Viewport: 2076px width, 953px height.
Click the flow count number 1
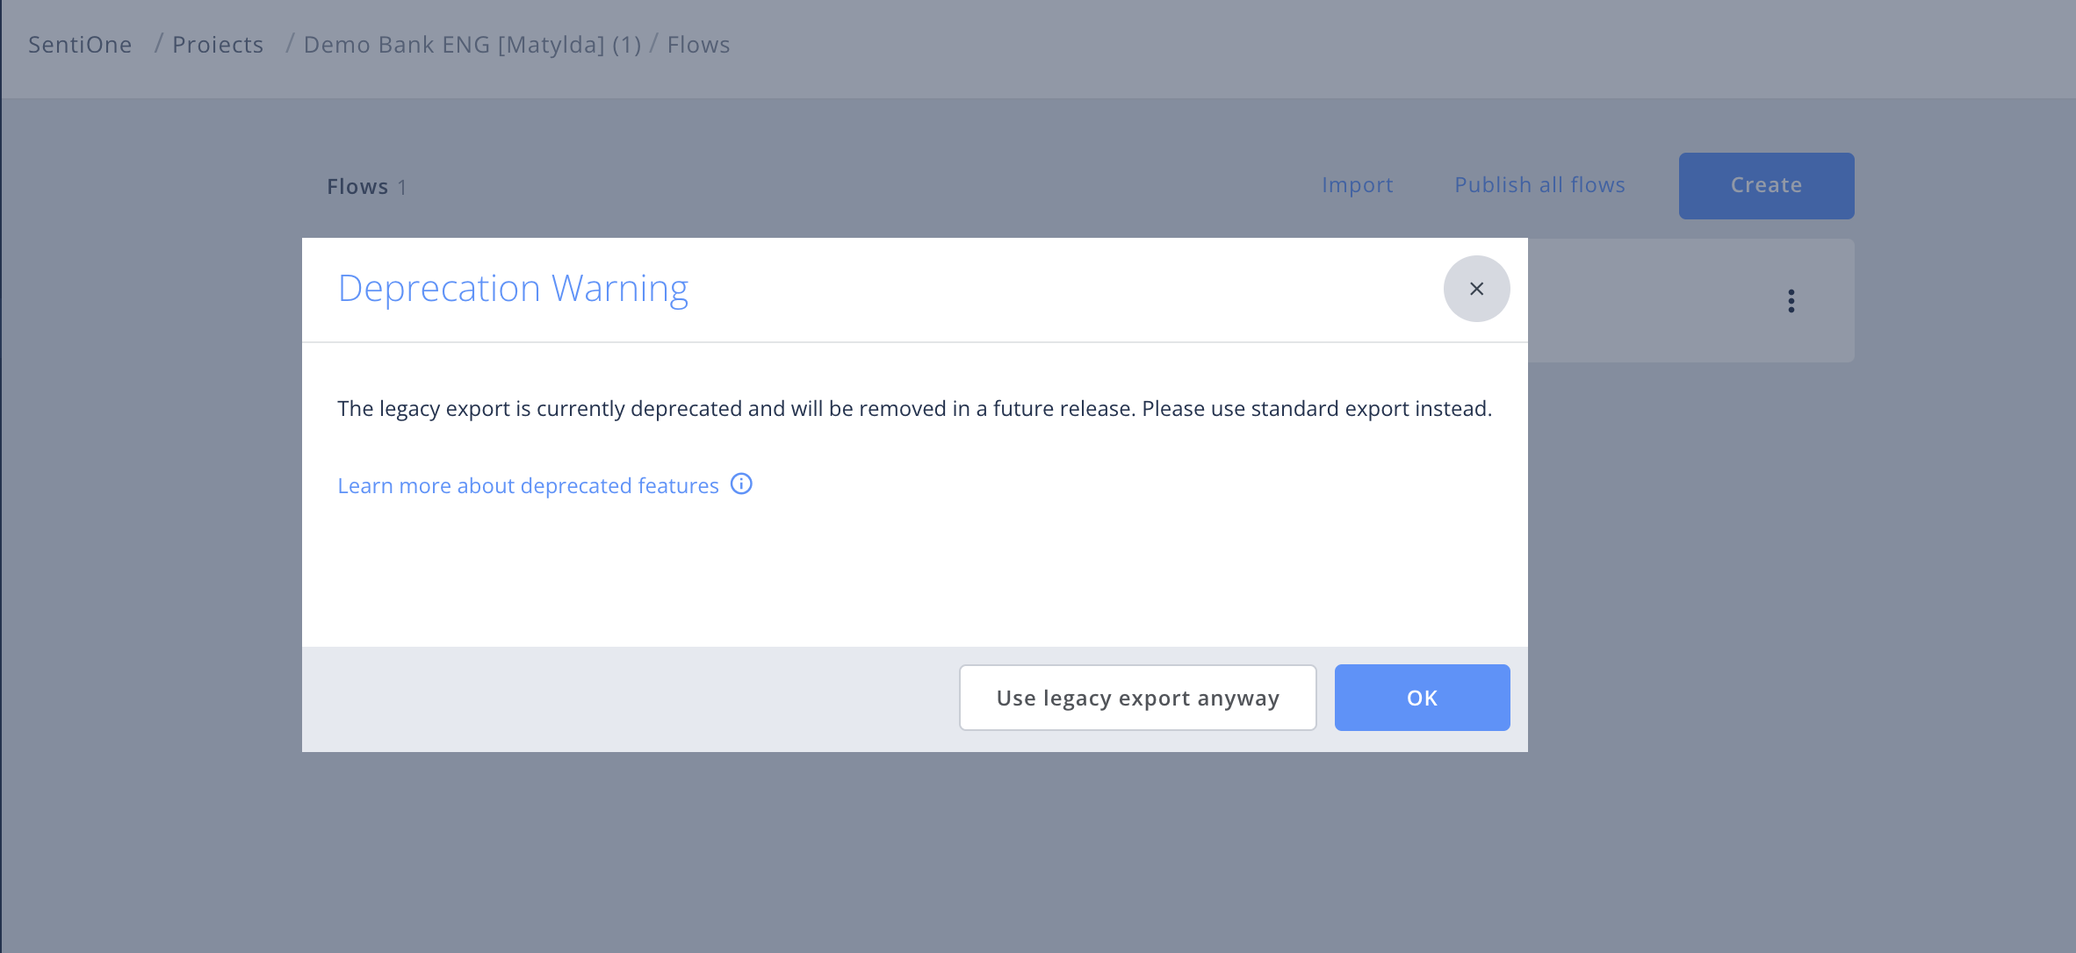tap(402, 188)
